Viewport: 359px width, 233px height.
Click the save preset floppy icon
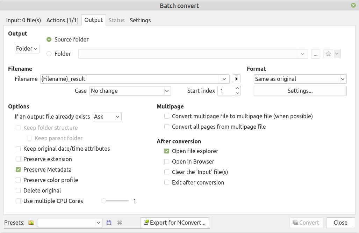(x=109, y=223)
